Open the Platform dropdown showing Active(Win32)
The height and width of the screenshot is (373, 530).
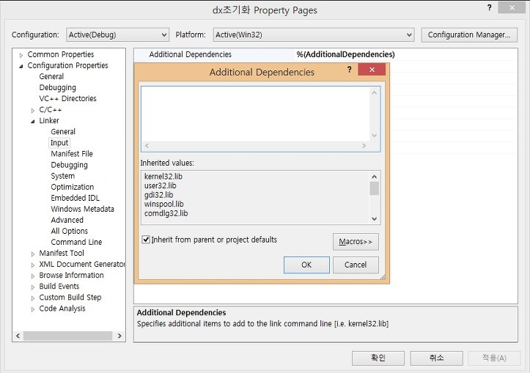(x=314, y=34)
